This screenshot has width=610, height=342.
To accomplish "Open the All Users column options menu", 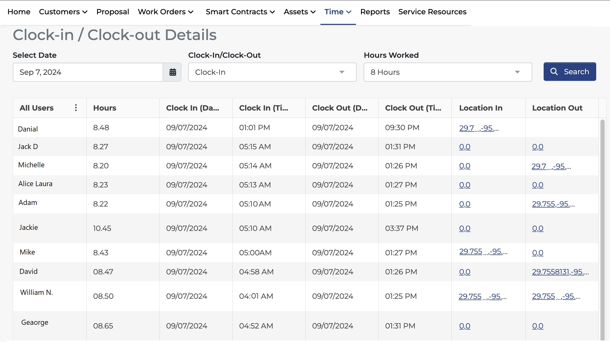I will click(76, 108).
